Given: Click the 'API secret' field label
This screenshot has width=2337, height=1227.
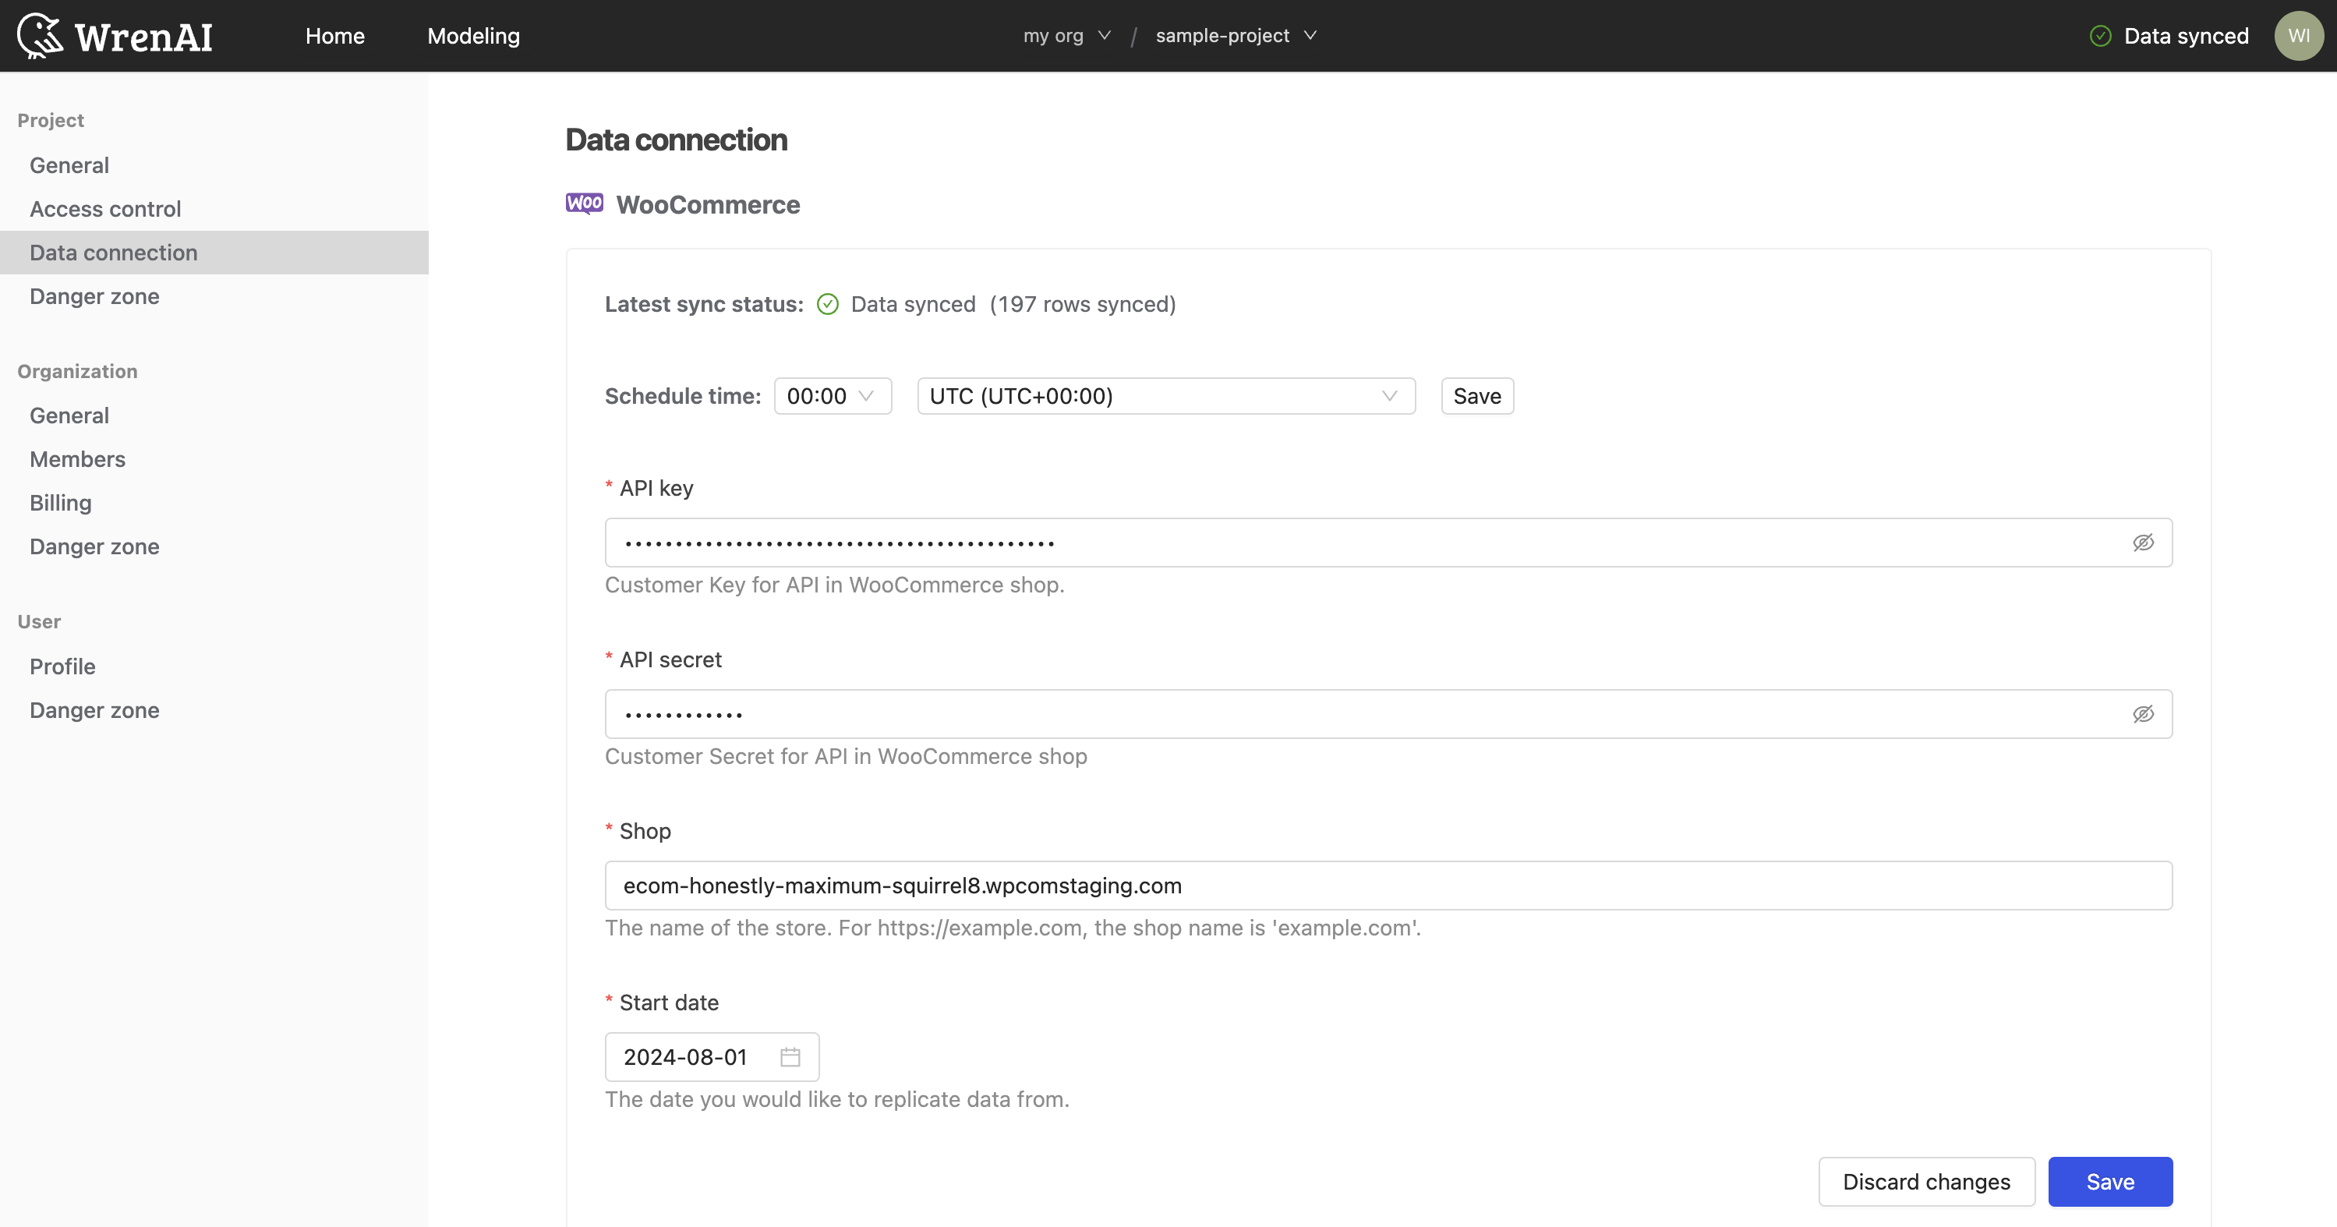Looking at the screenshot, I should tap(670, 659).
